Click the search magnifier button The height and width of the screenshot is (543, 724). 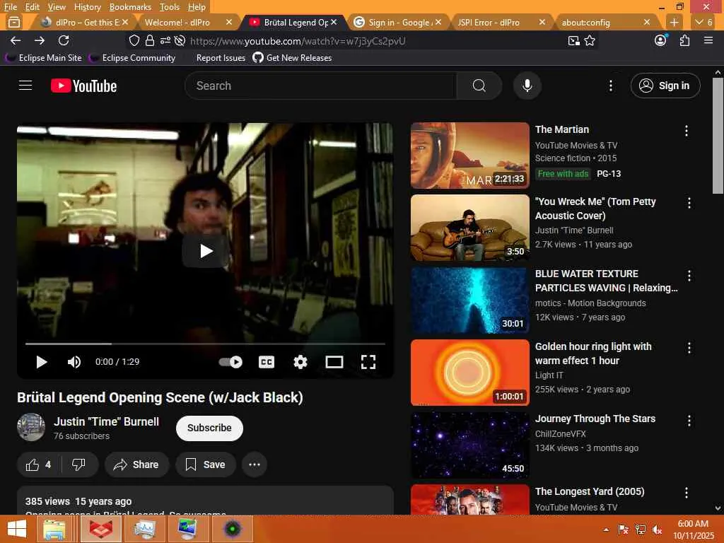pyautogui.click(x=479, y=86)
